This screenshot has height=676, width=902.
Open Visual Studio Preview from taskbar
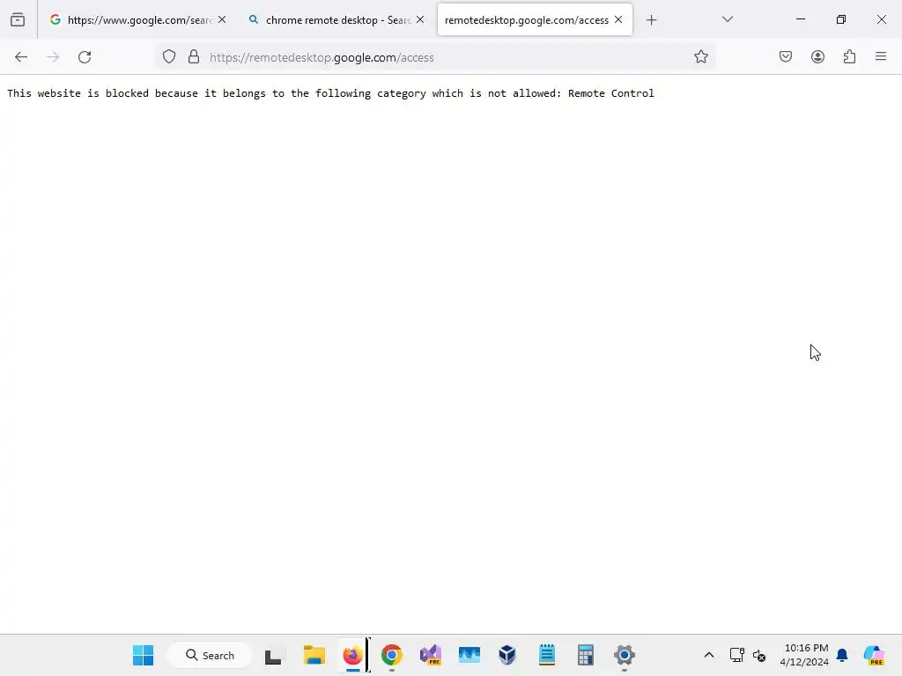tap(430, 655)
